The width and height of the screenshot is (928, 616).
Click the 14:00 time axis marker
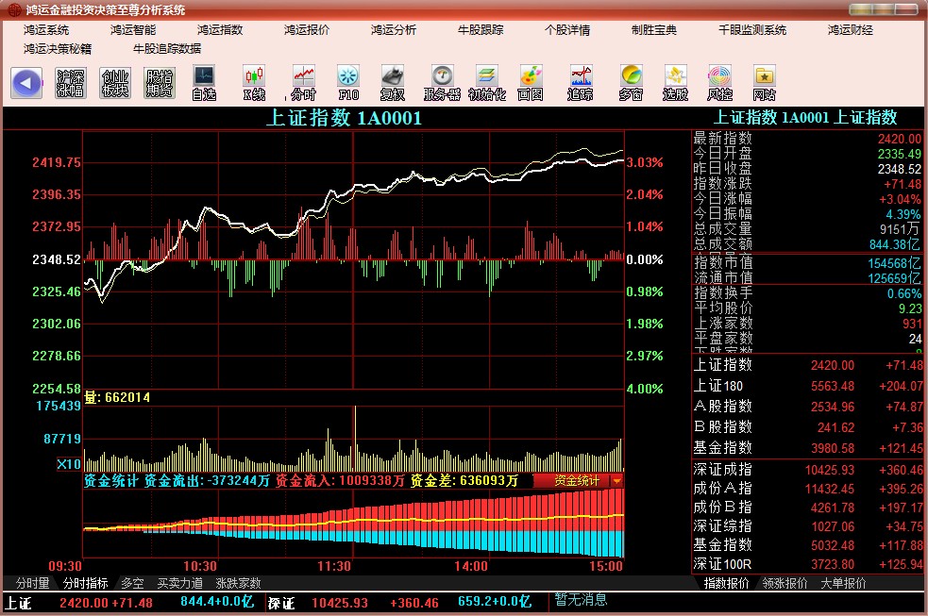[x=471, y=566]
